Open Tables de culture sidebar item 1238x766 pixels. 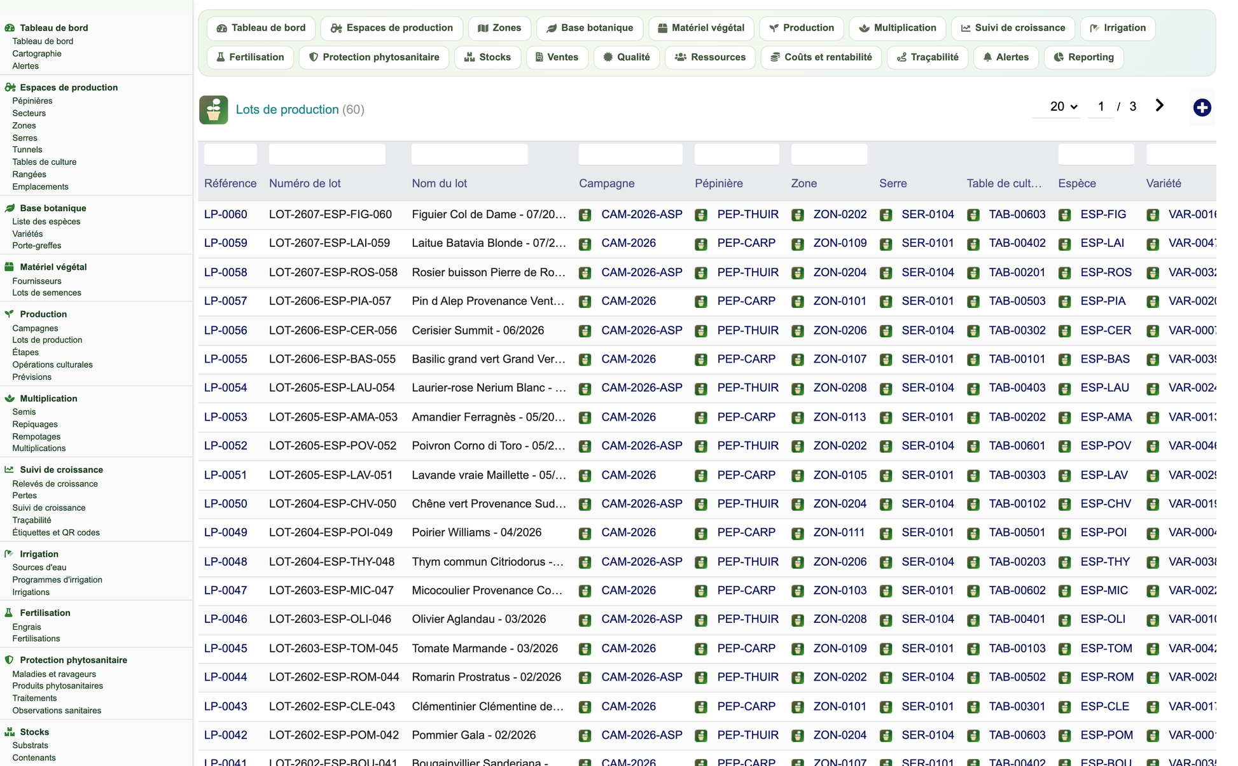pyautogui.click(x=45, y=162)
